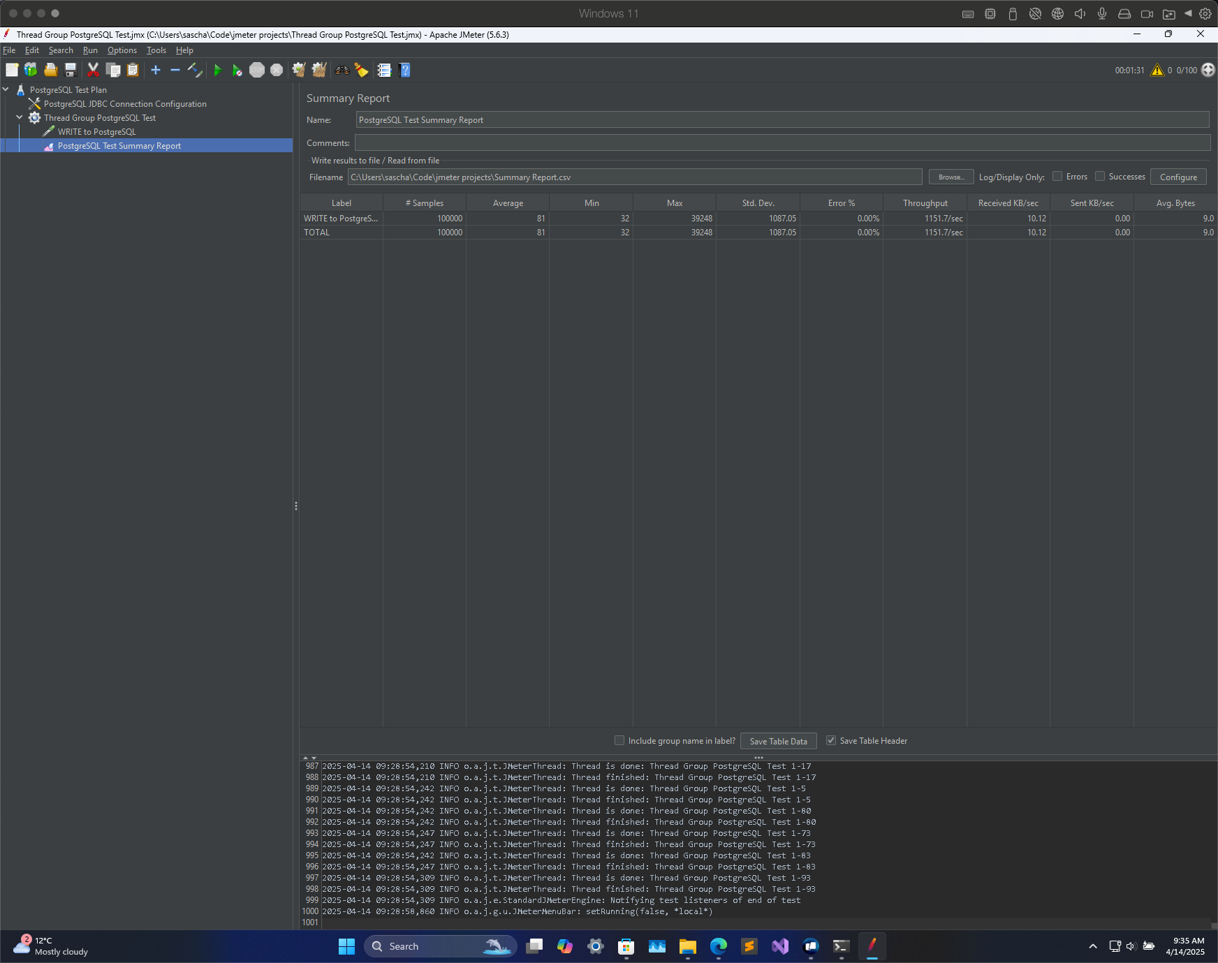Viewport: 1218px width, 963px height.
Task: Open the Options menu
Action: coord(122,50)
